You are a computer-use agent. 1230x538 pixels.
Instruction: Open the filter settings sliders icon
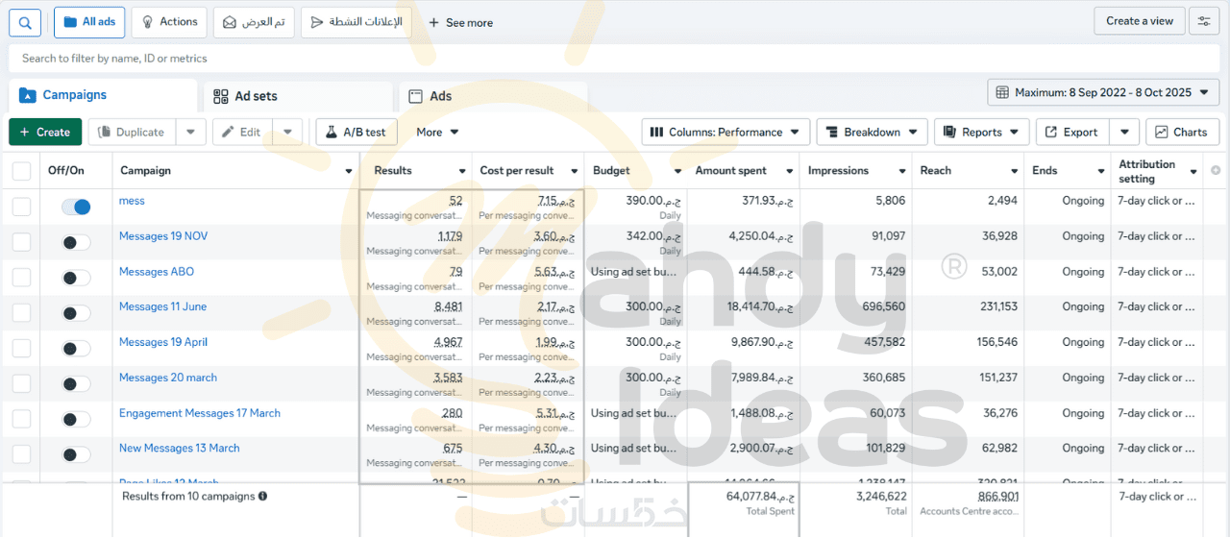click(1204, 21)
